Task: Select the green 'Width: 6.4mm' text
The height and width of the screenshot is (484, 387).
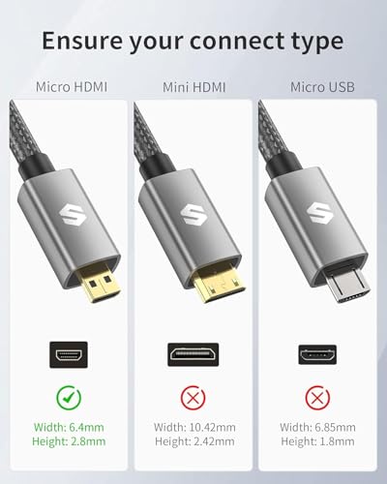Action: [x=69, y=427]
